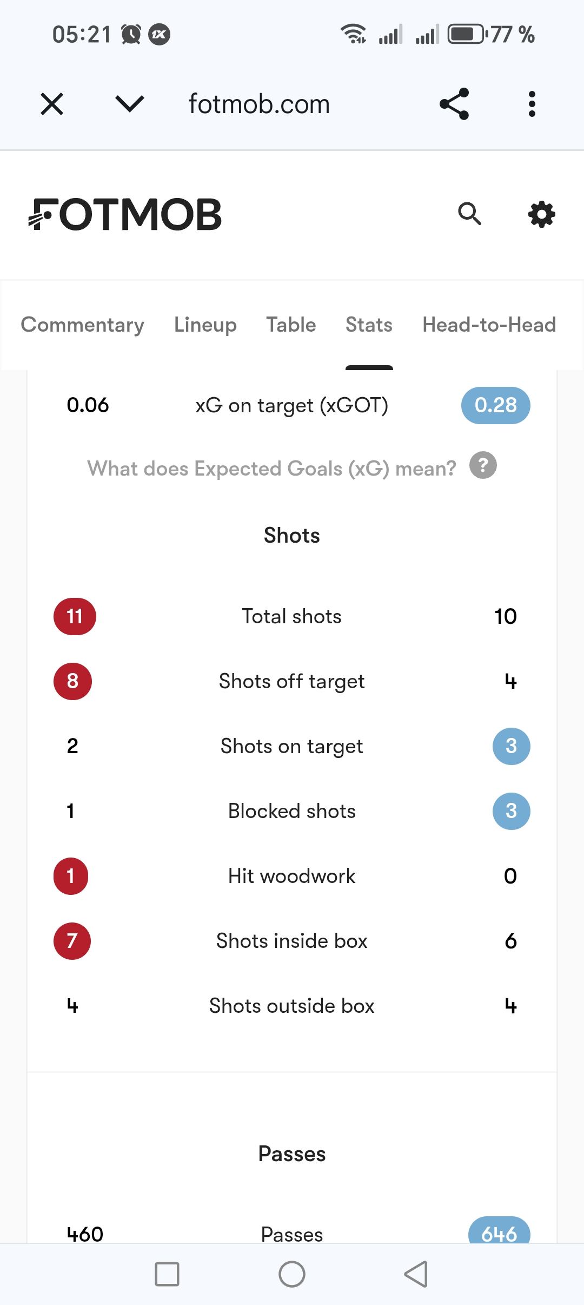Open the Table tab

point(291,325)
